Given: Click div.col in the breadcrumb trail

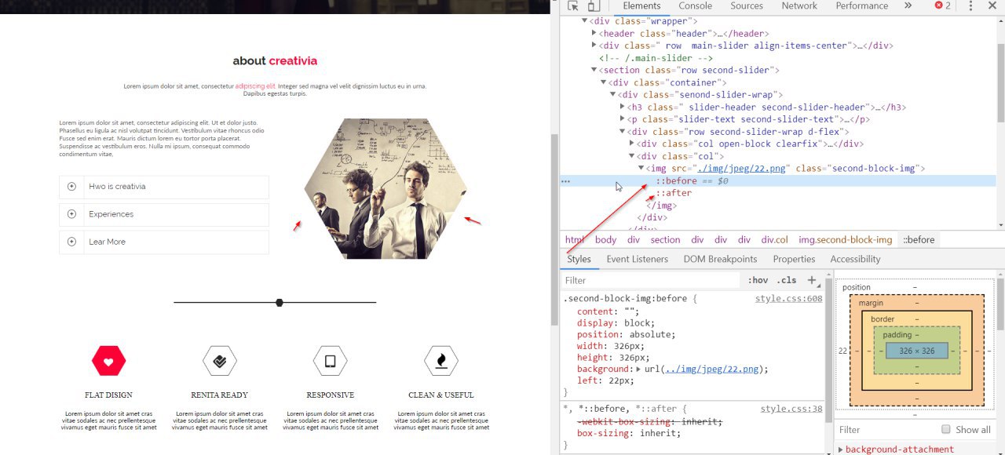Looking at the screenshot, I should coord(773,239).
